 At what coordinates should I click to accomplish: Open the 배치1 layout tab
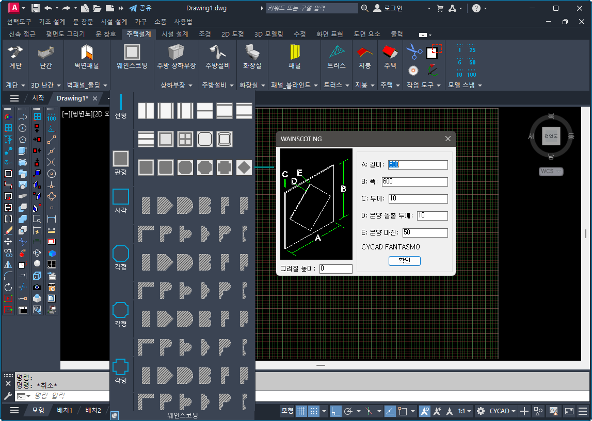pos(64,410)
